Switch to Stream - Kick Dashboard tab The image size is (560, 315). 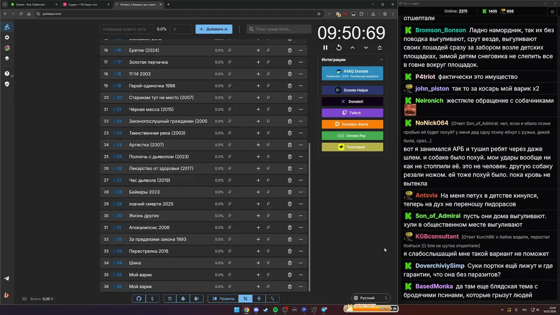[x=34, y=4]
